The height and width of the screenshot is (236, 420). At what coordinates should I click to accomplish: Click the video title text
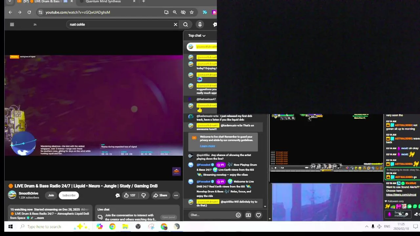click(x=86, y=186)
